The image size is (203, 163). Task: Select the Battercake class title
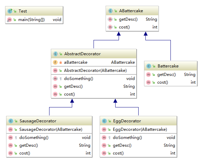(168, 66)
